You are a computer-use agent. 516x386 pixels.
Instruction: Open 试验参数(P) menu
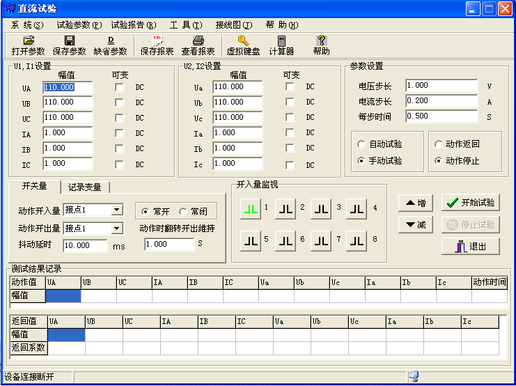pos(79,25)
